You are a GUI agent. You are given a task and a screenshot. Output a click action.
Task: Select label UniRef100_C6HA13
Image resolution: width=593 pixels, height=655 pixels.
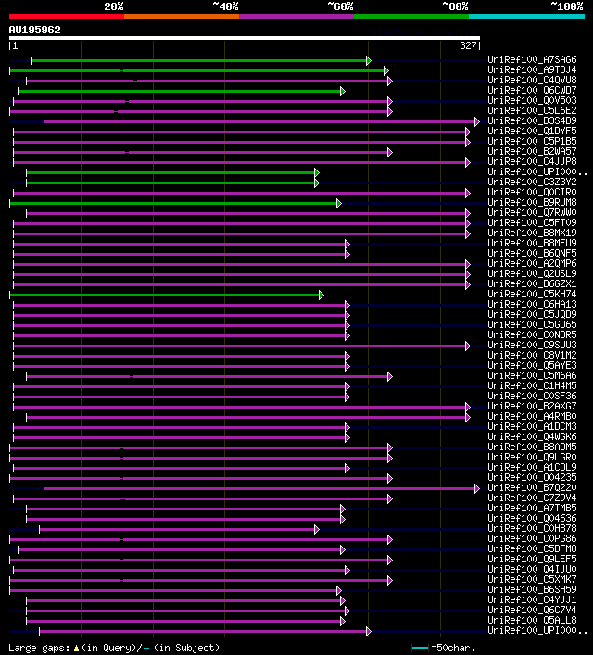coord(532,304)
